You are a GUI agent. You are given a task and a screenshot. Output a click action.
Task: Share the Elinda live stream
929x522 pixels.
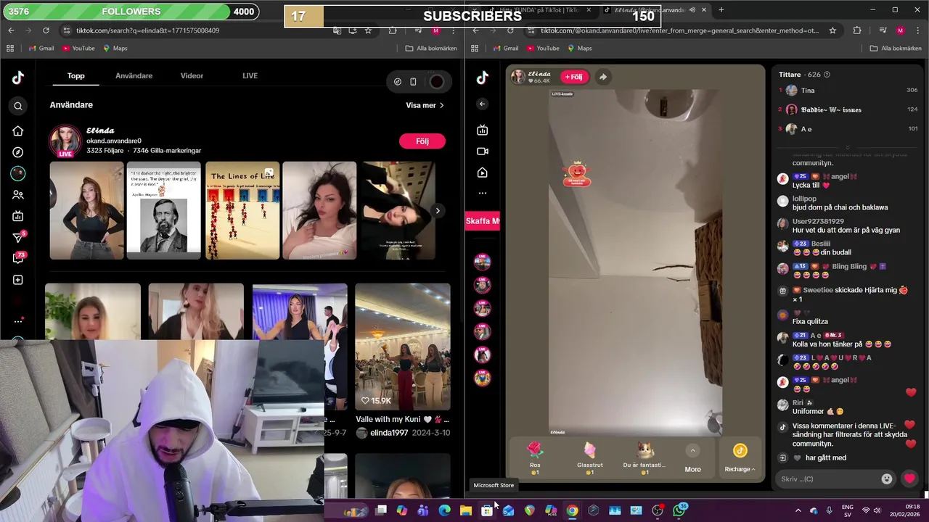click(603, 77)
